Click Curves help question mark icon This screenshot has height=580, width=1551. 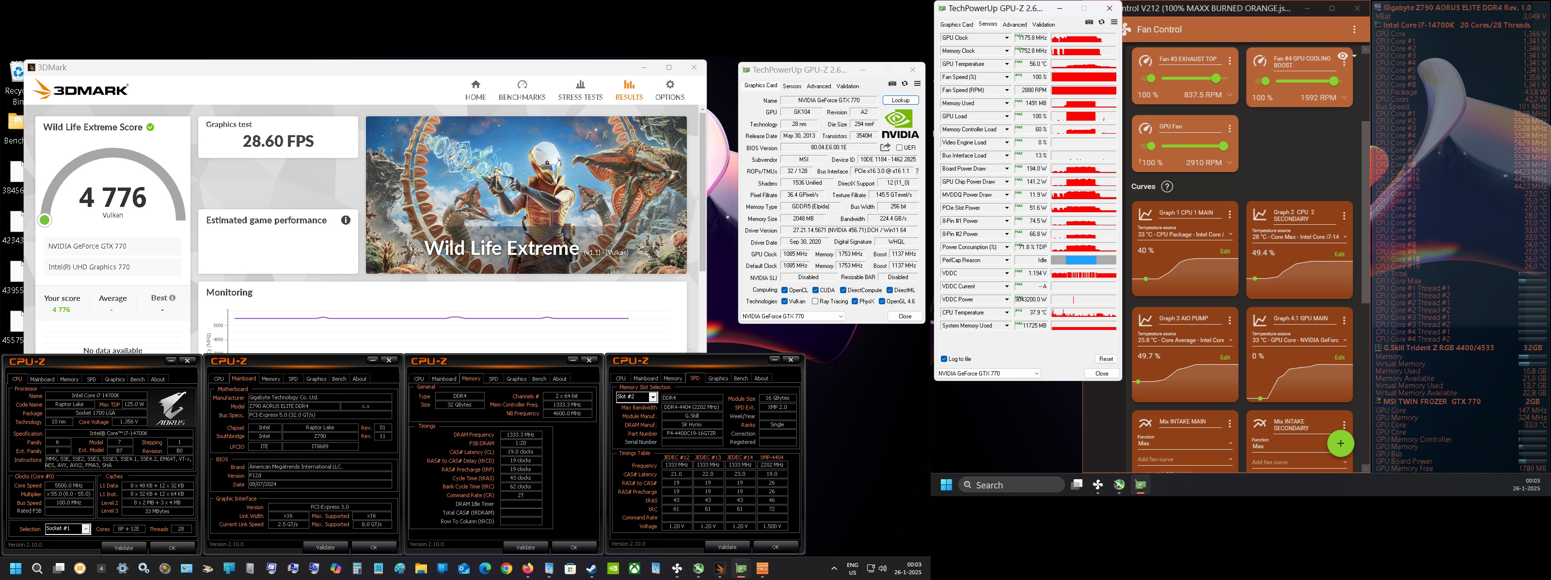1167,187
